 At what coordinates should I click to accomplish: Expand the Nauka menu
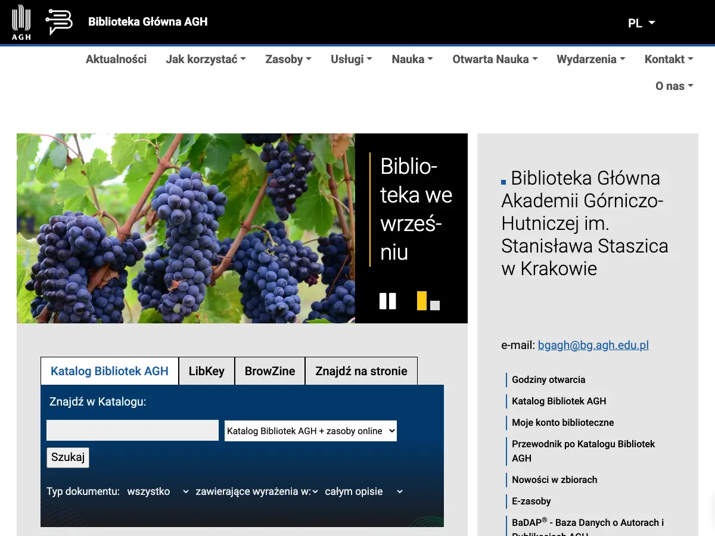coord(412,59)
